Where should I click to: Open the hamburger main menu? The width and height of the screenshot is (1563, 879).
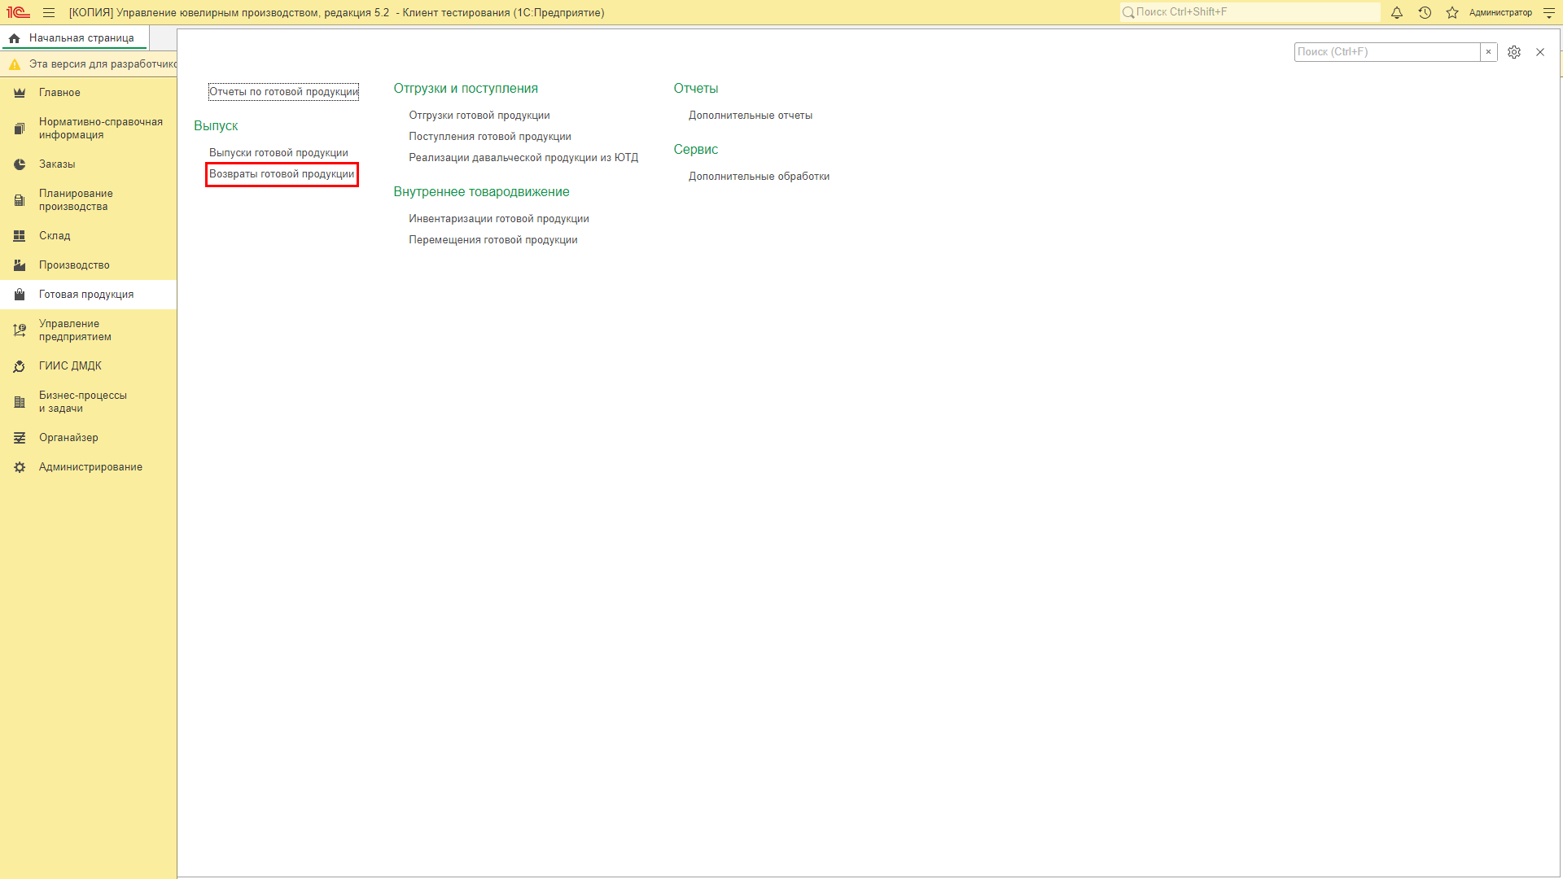click(x=49, y=12)
